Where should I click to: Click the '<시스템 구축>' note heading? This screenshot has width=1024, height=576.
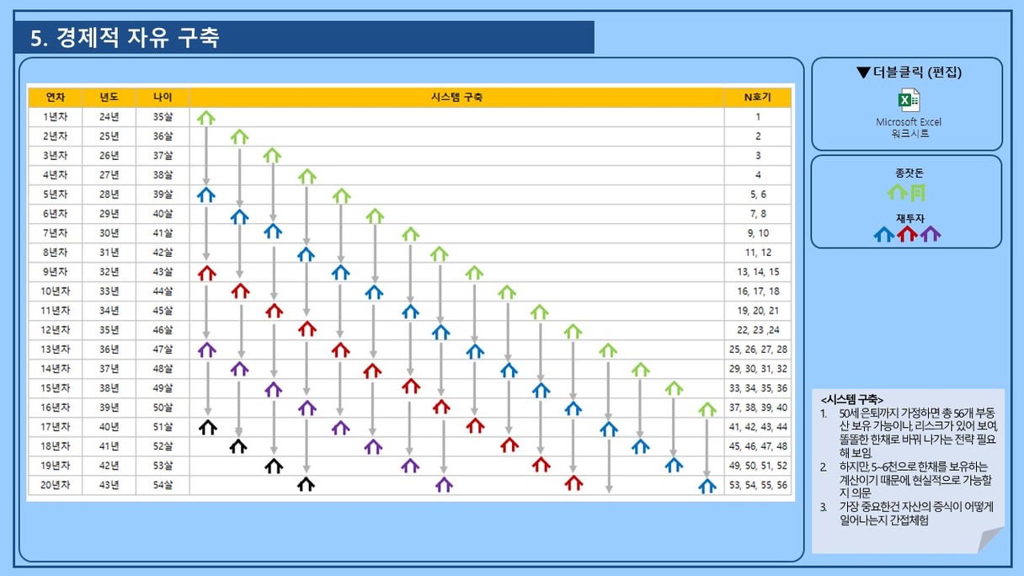point(851,399)
